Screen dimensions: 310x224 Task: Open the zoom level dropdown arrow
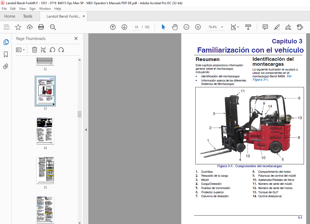(222, 27)
